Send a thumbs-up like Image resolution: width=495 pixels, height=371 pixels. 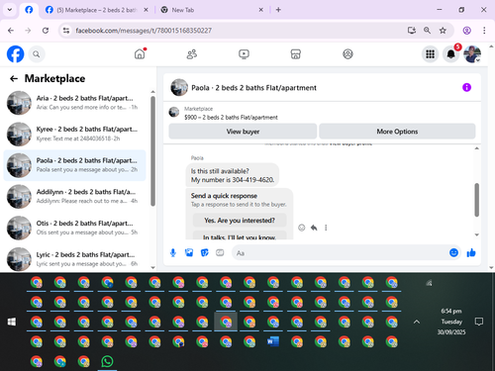[471, 253]
